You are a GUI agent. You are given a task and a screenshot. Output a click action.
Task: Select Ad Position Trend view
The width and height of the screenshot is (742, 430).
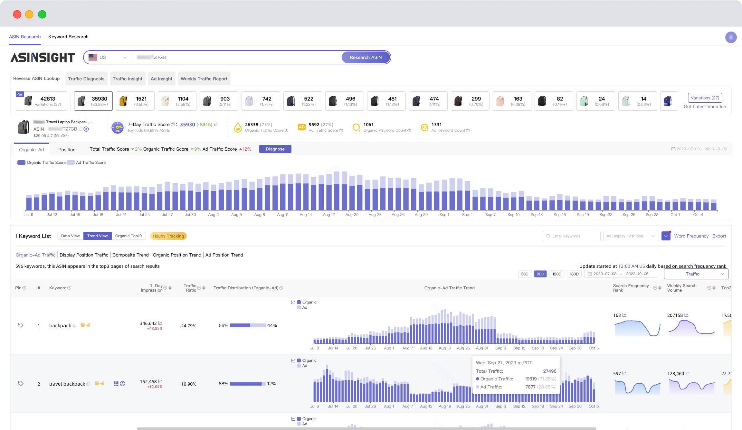point(224,255)
